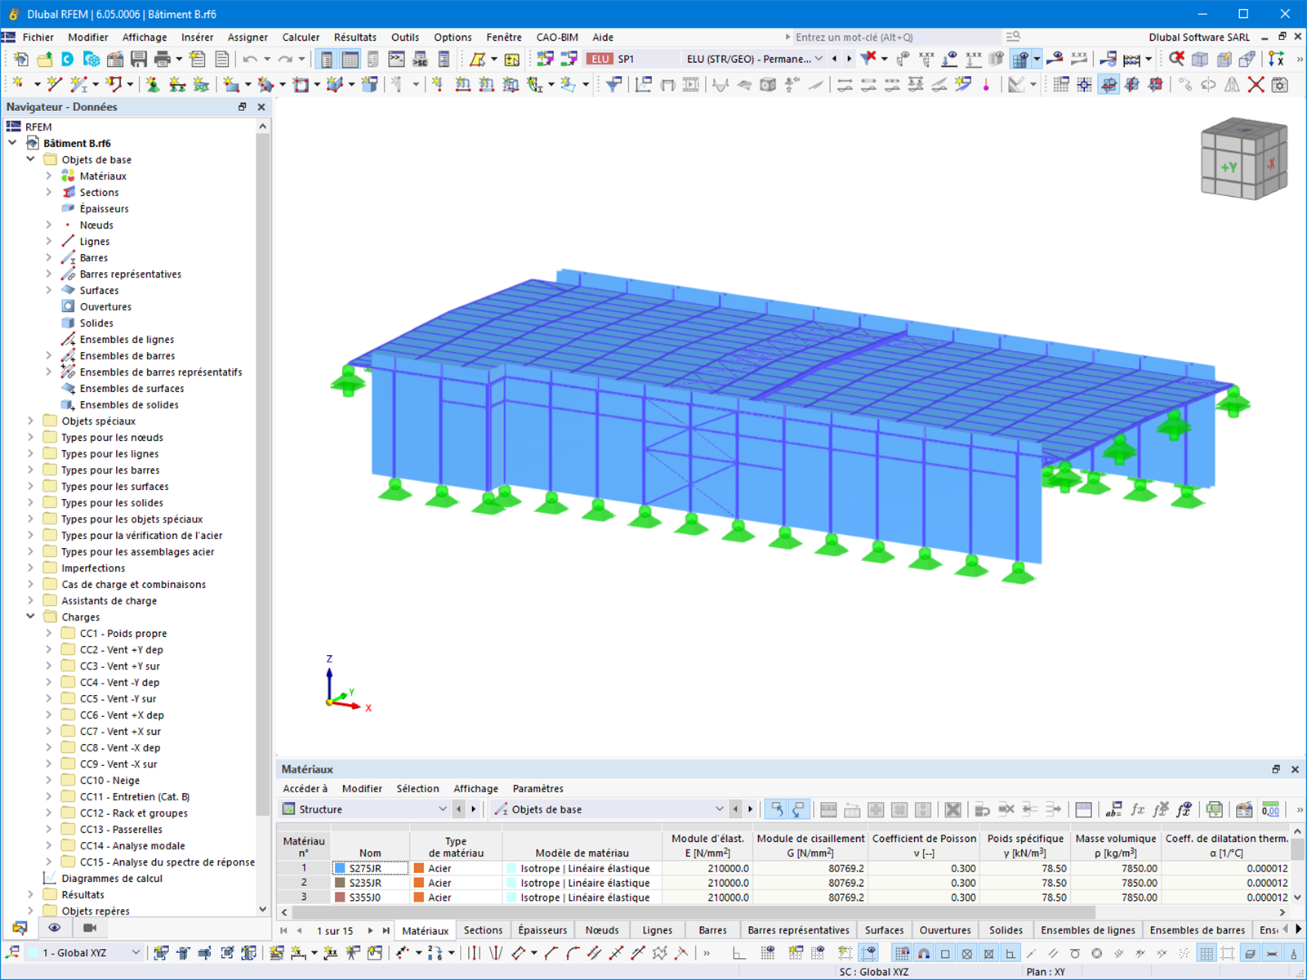Toggle the table panel display button
This screenshot has width=1307, height=980.
(350, 59)
